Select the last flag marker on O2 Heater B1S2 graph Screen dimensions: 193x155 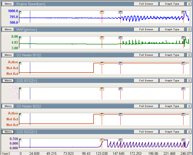pyautogui.click(x=183, y=63)
